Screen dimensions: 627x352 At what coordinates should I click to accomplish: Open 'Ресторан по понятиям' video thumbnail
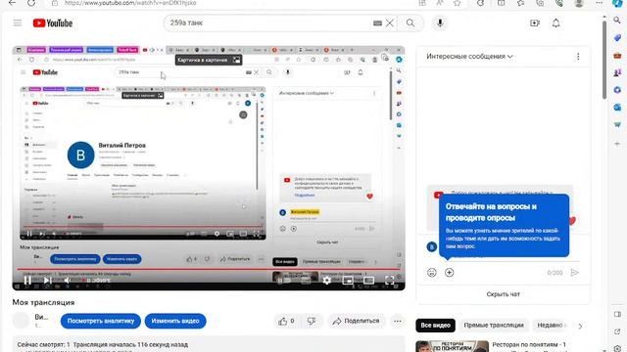[x=452, y=346]
